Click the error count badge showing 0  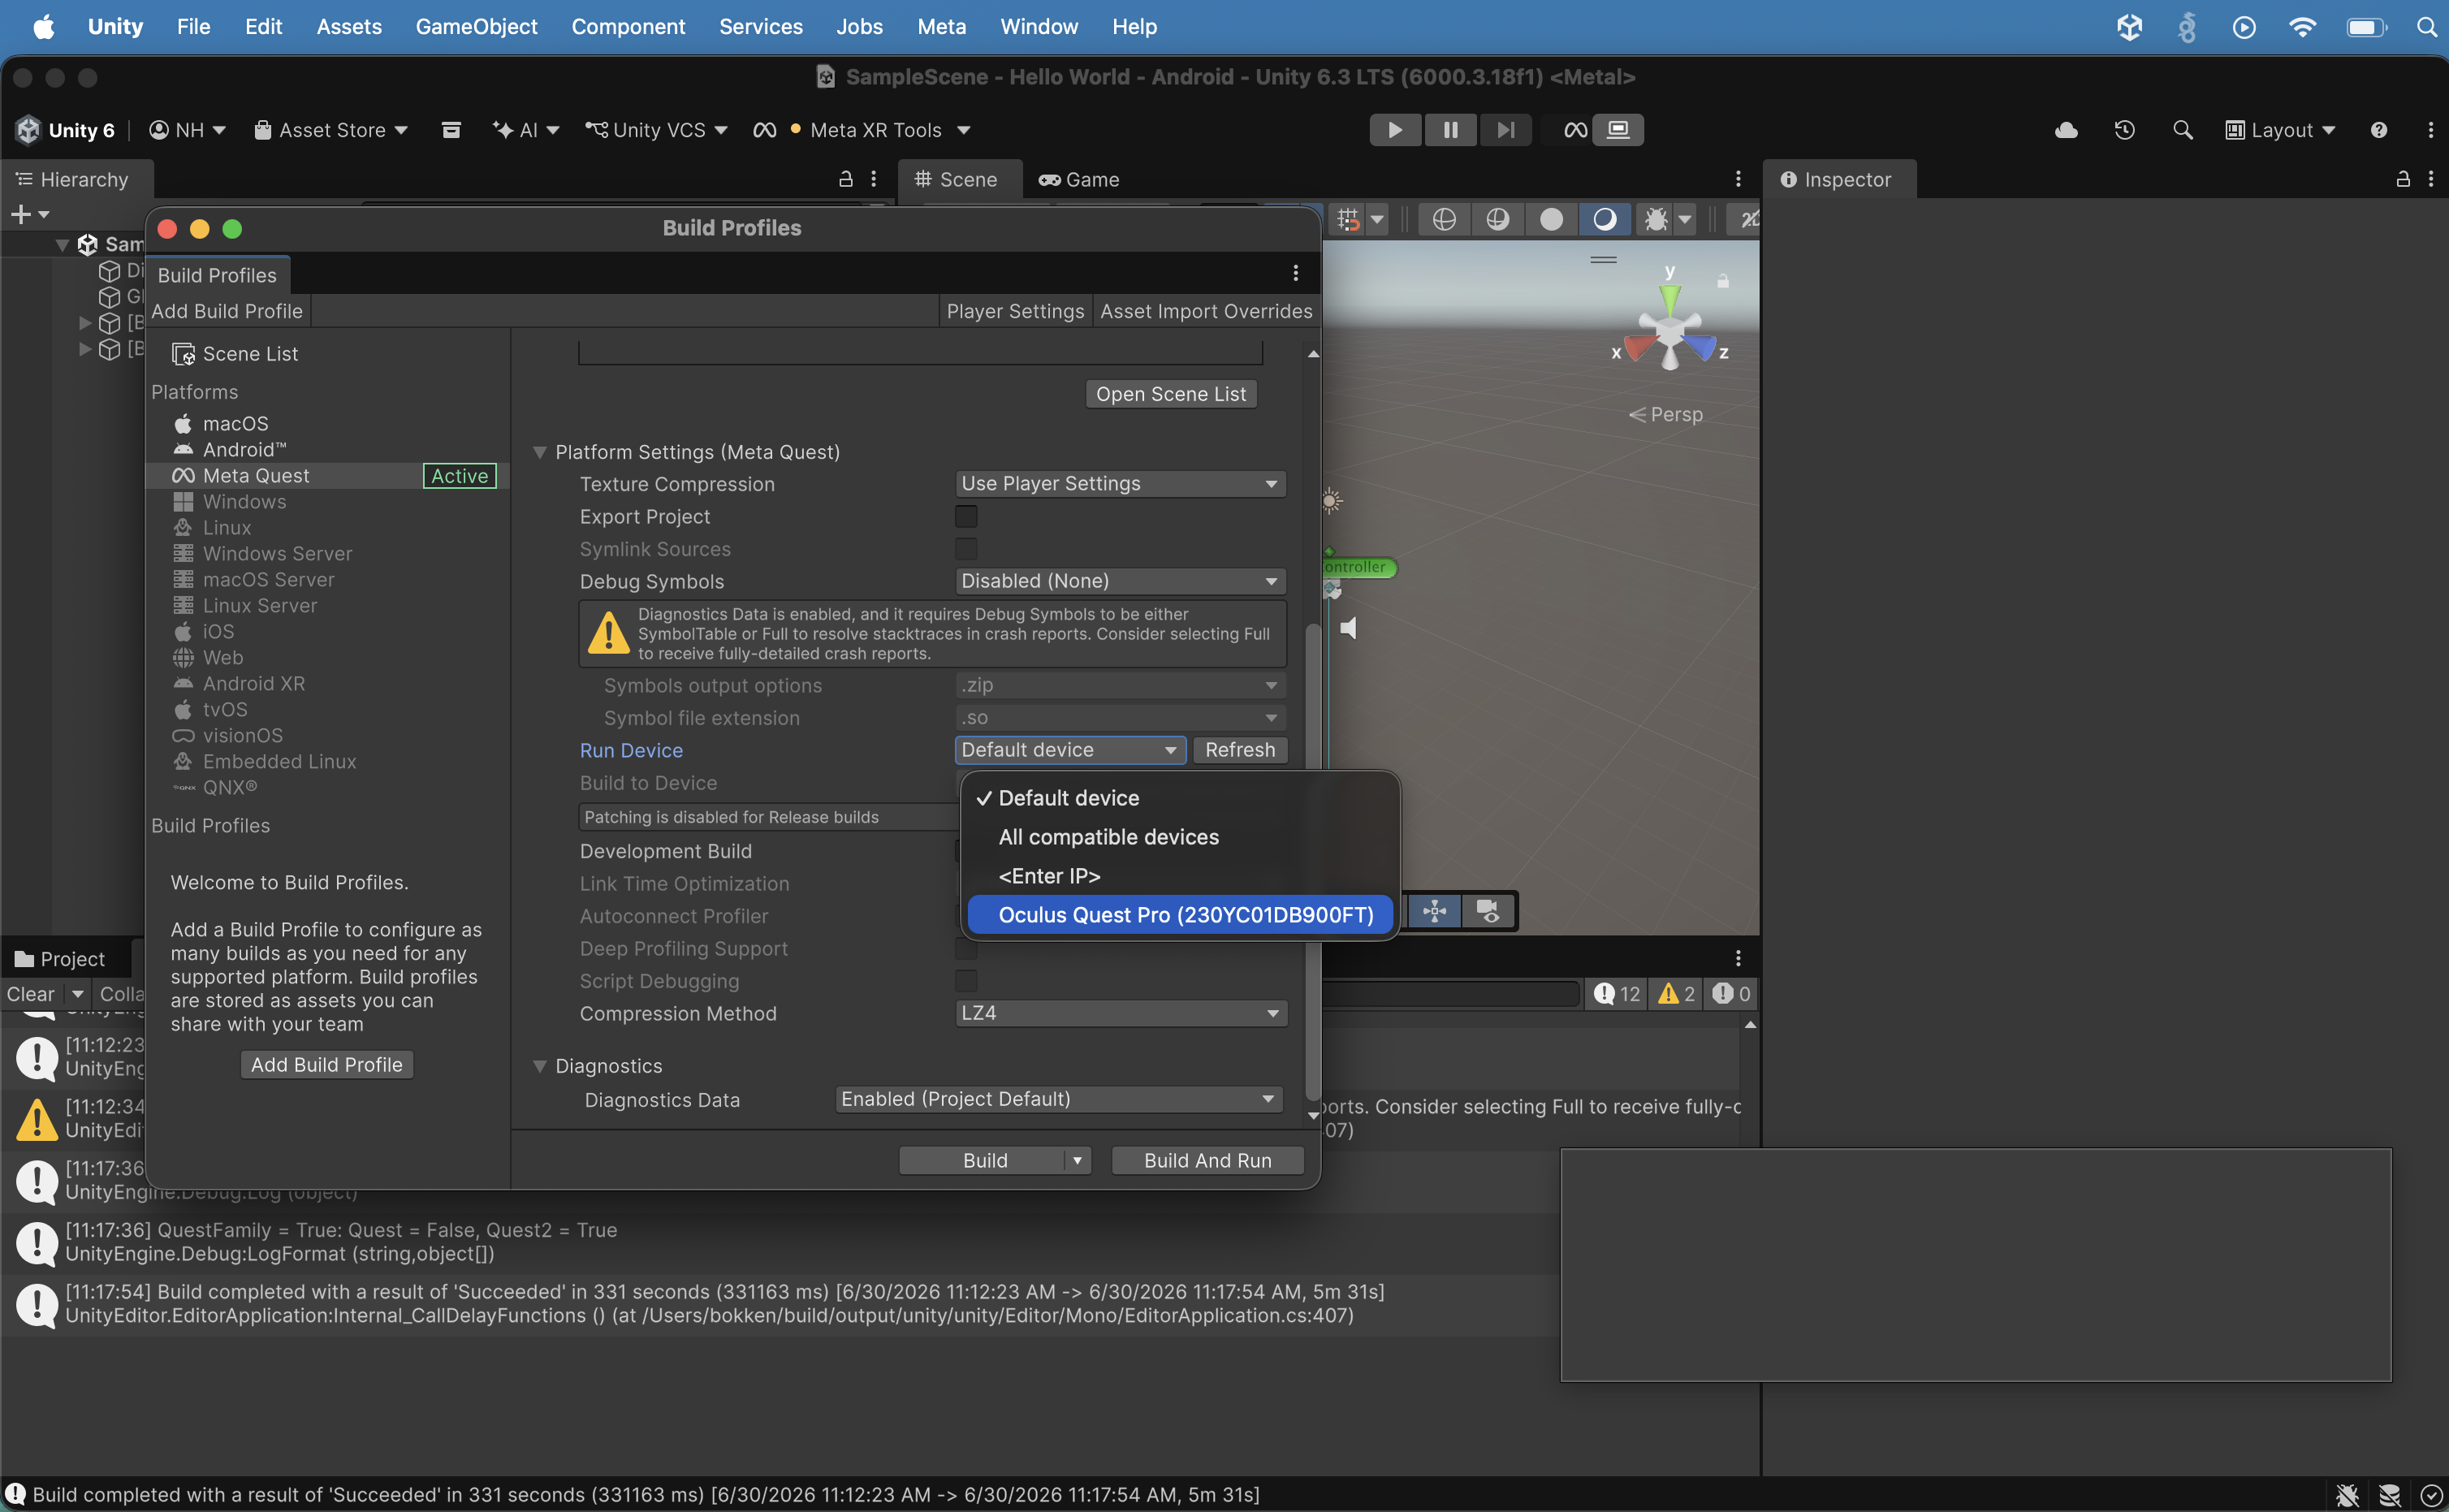point(1731,993)
